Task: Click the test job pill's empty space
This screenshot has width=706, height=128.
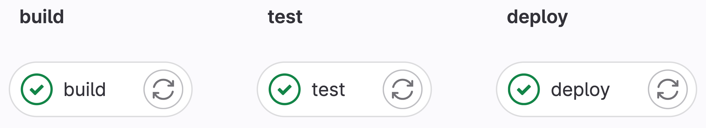Action: 364,89
